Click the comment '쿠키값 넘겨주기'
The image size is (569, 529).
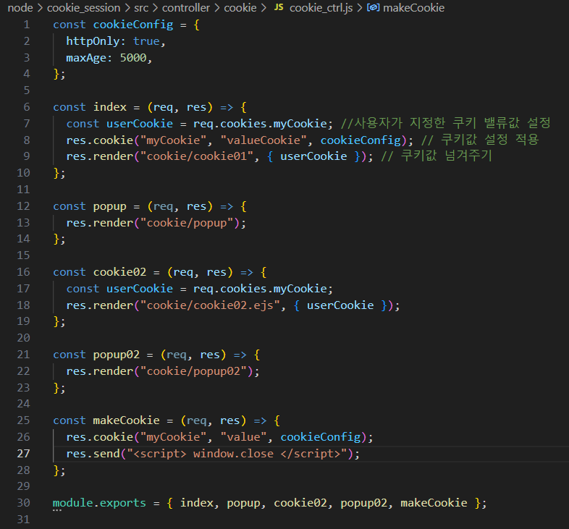pos(447,156)
